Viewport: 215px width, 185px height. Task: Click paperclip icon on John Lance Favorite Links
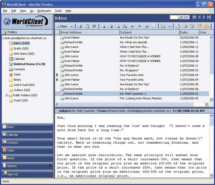[x=57, y=75]
